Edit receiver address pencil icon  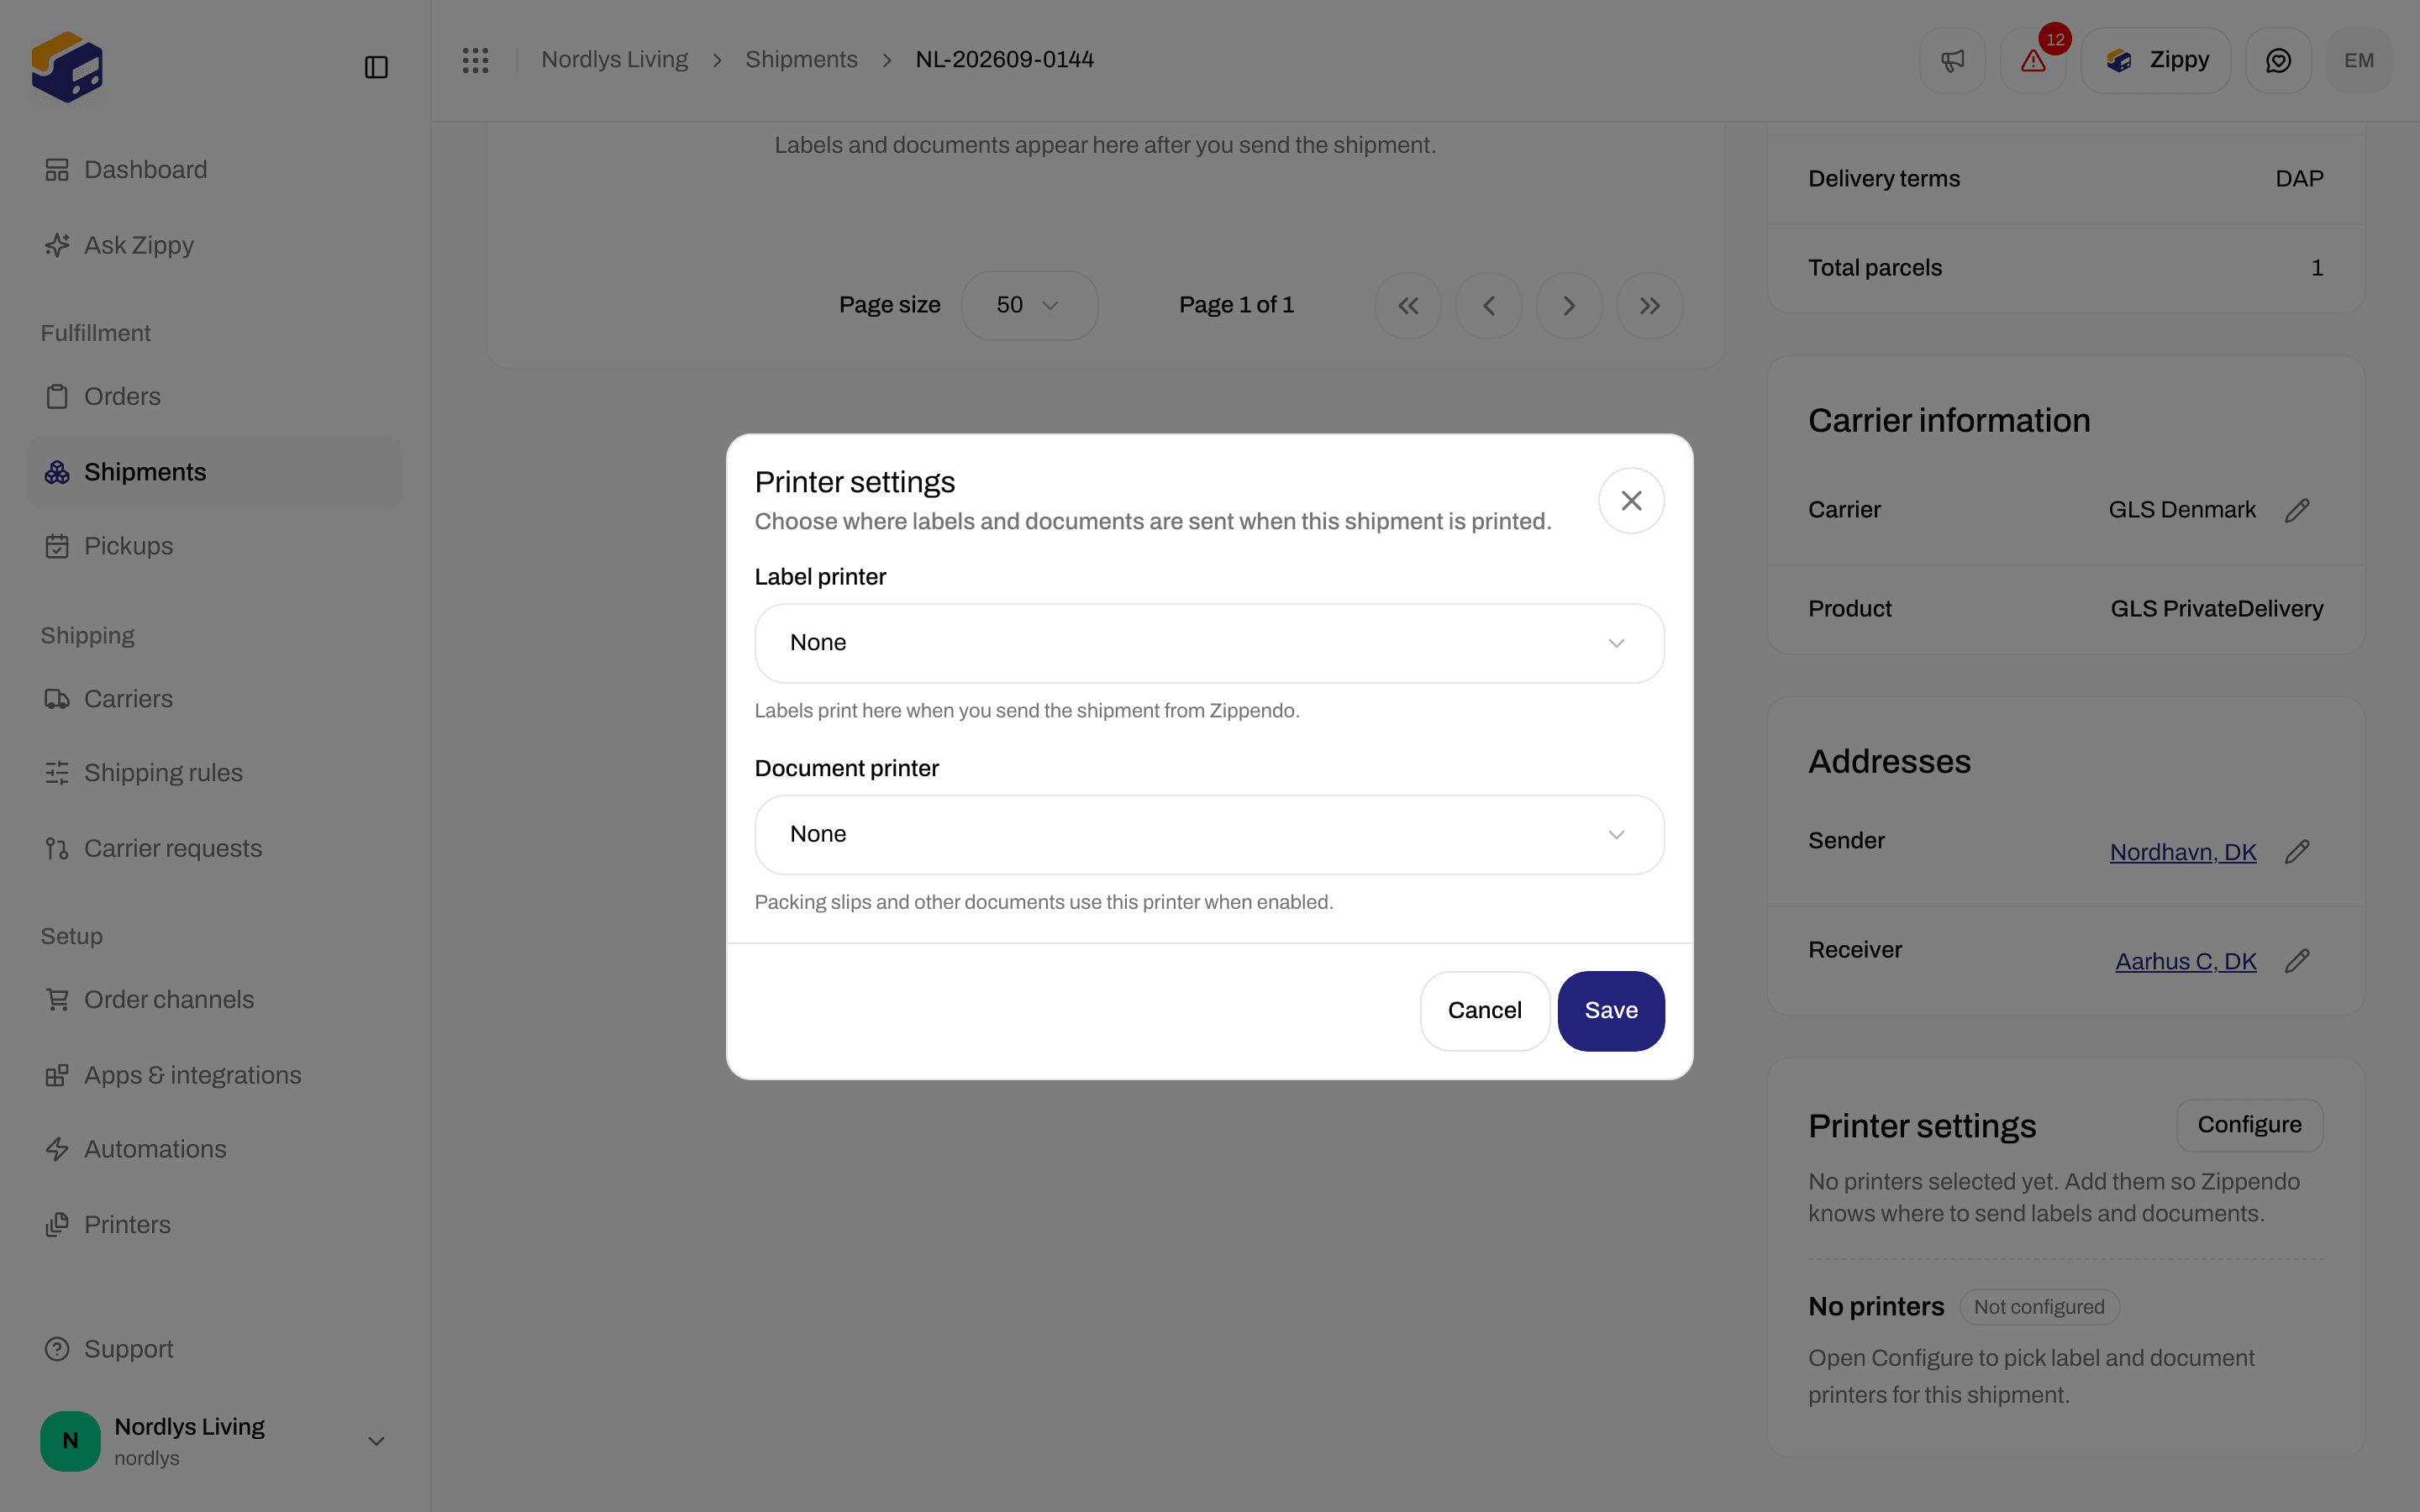click(2297, 960)
